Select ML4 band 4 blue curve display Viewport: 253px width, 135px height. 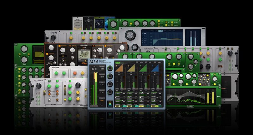point(155,68)
